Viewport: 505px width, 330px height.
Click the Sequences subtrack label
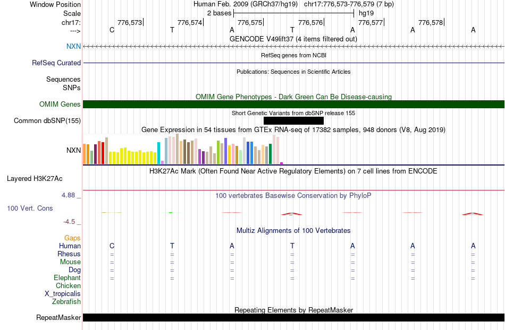point(63,80)
